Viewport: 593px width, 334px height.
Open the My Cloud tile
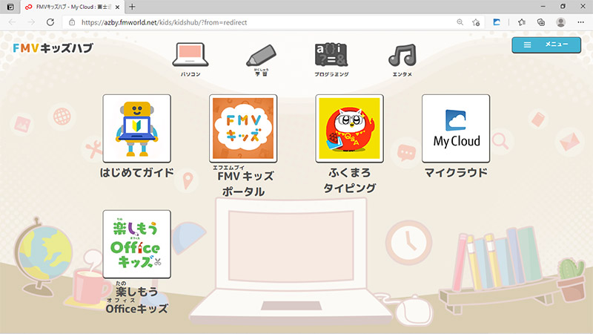click(x=456, y=128)
